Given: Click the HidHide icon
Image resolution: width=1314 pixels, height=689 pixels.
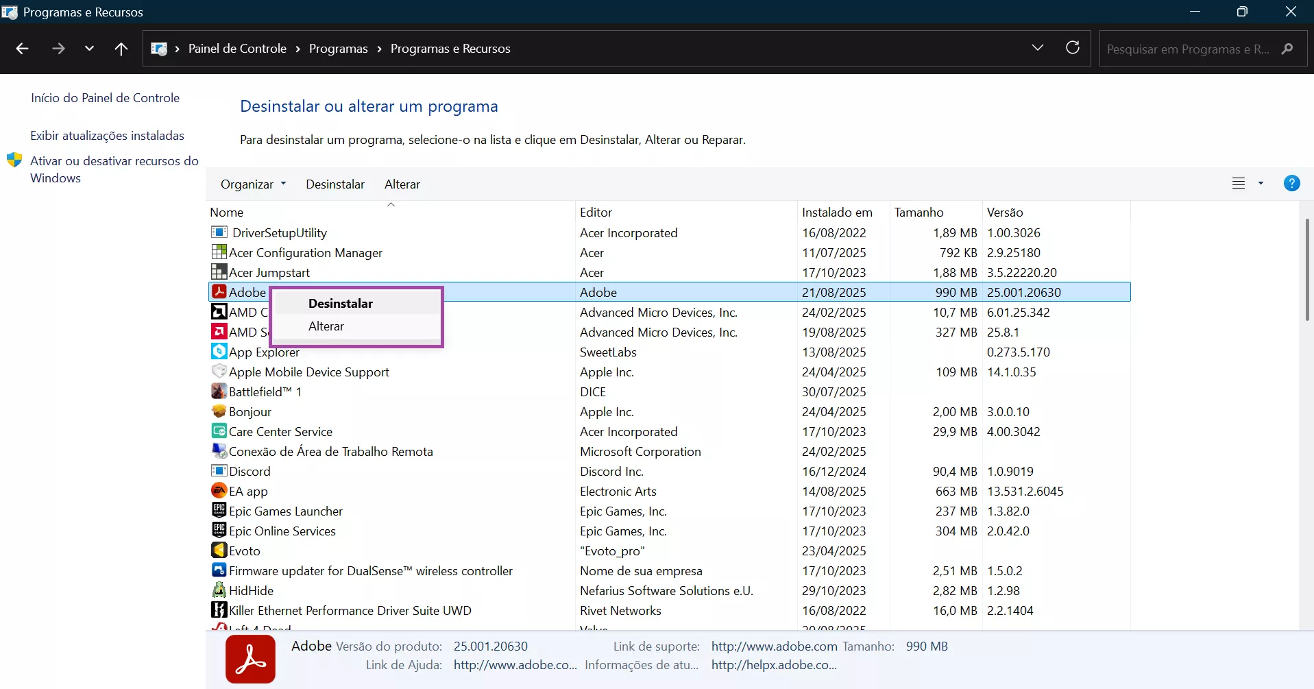Looking at the screenshot, I should tap(219, 590).
